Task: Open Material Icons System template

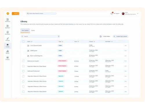Action: [33, 61]
